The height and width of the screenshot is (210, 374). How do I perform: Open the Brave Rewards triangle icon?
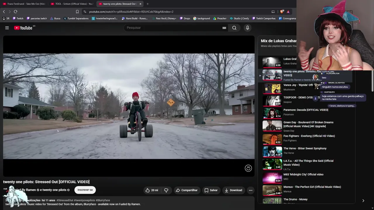click(x=288, y=12)
